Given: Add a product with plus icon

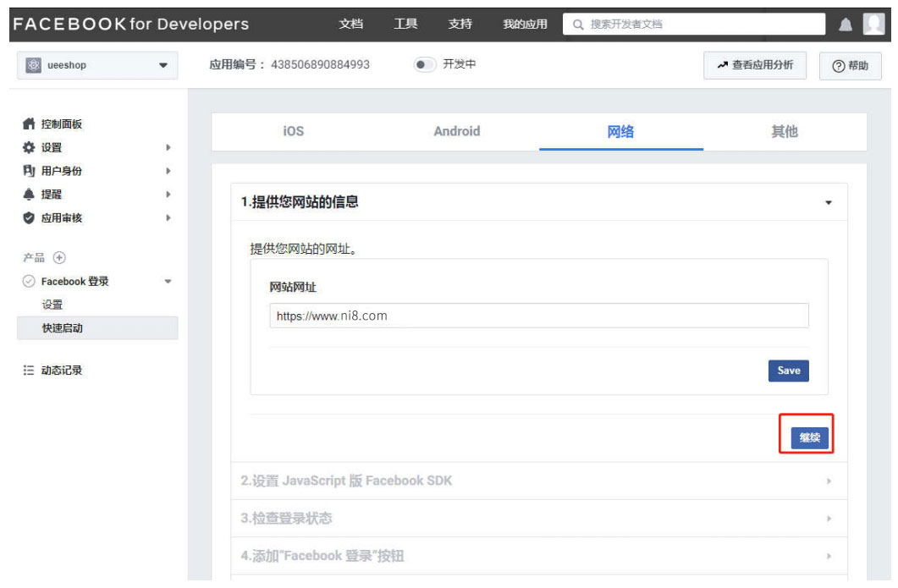Looking at the screenshot, I should click(59, 257).
